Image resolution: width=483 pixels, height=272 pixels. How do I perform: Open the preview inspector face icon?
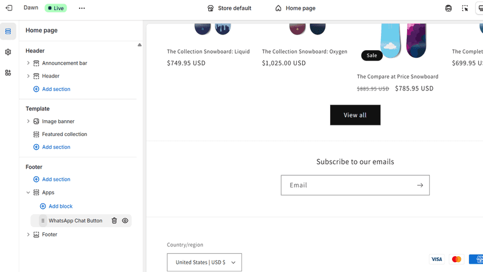click(x=449, y=8)
